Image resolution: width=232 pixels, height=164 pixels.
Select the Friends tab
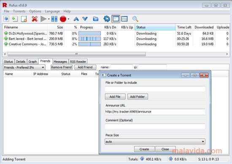[45, 61]
